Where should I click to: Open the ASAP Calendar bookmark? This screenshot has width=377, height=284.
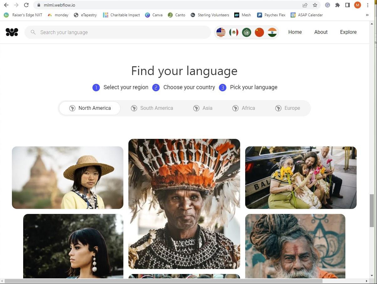[307, 15]
